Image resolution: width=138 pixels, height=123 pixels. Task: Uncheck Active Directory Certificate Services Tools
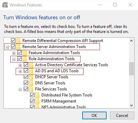[x=26, y=65]
